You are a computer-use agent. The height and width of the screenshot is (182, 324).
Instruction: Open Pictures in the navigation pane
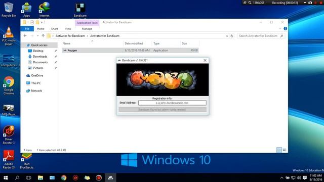point(38,68)
